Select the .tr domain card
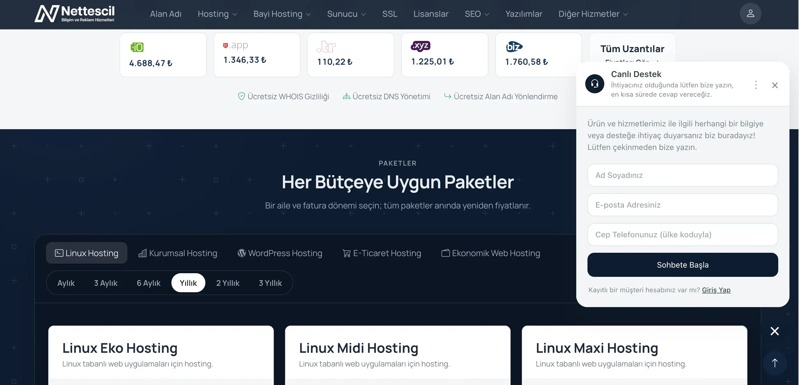The image size is (799, 385). pyautogui.click(x=351, y=55)
